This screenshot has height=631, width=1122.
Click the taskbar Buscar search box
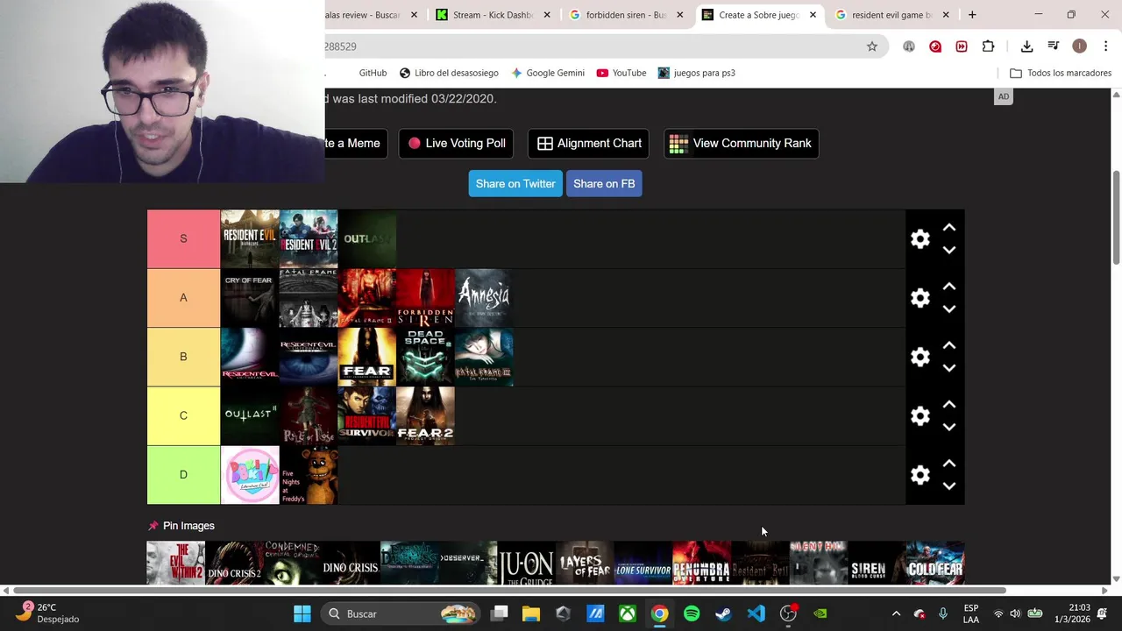point(399,613)
